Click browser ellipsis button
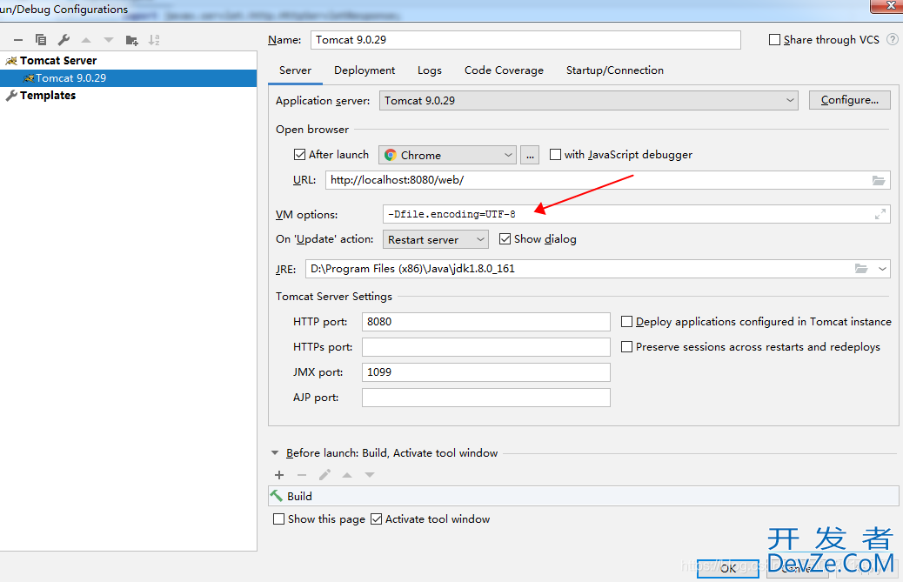Viewport: 903px width, 582px height. (x=530, y=155)
